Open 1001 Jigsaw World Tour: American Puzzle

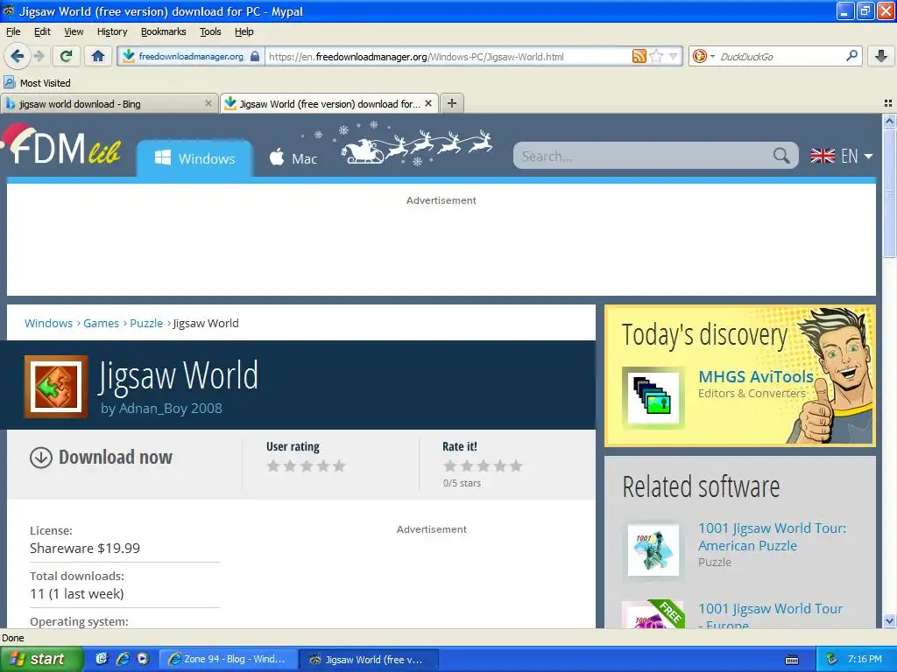(773, 536)
